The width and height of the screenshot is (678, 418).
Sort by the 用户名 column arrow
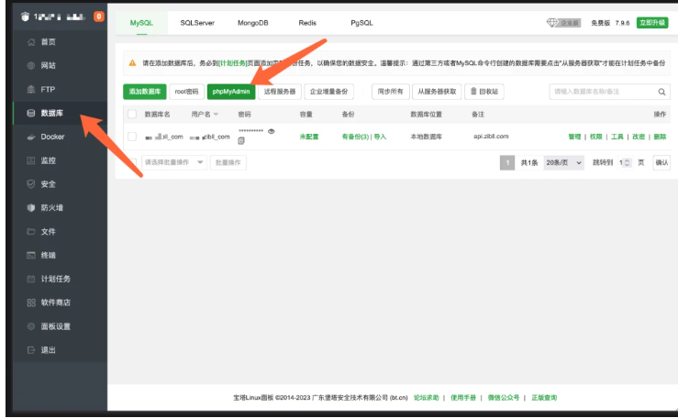(x=217, y=115)
